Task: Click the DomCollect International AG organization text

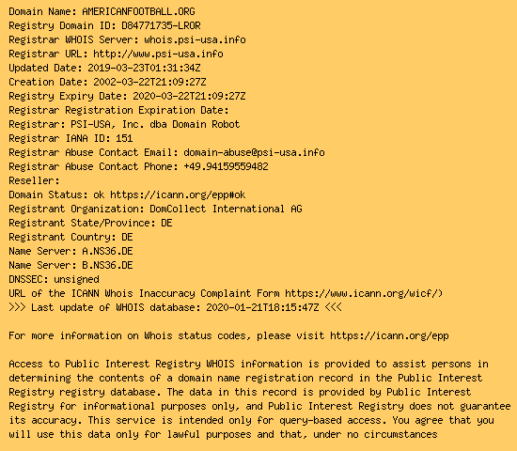Action: [226, 209]
